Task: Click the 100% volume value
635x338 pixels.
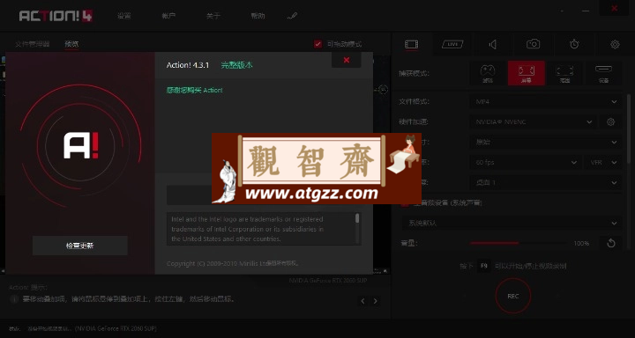Action: tap(581, 244)
